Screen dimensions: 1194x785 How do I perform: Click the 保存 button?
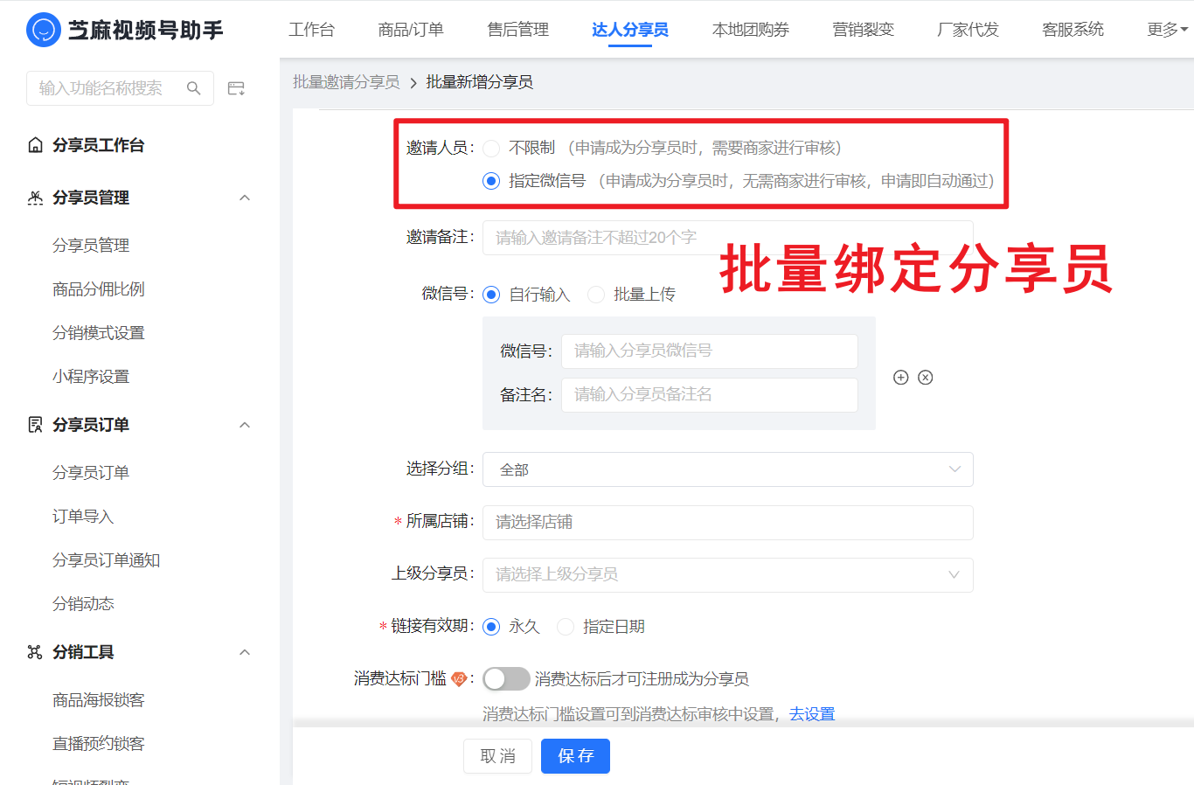point(575,756)
